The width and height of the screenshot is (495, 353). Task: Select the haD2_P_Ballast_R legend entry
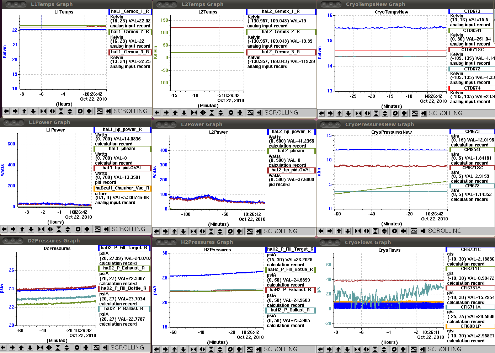click(x=124, y=309)
